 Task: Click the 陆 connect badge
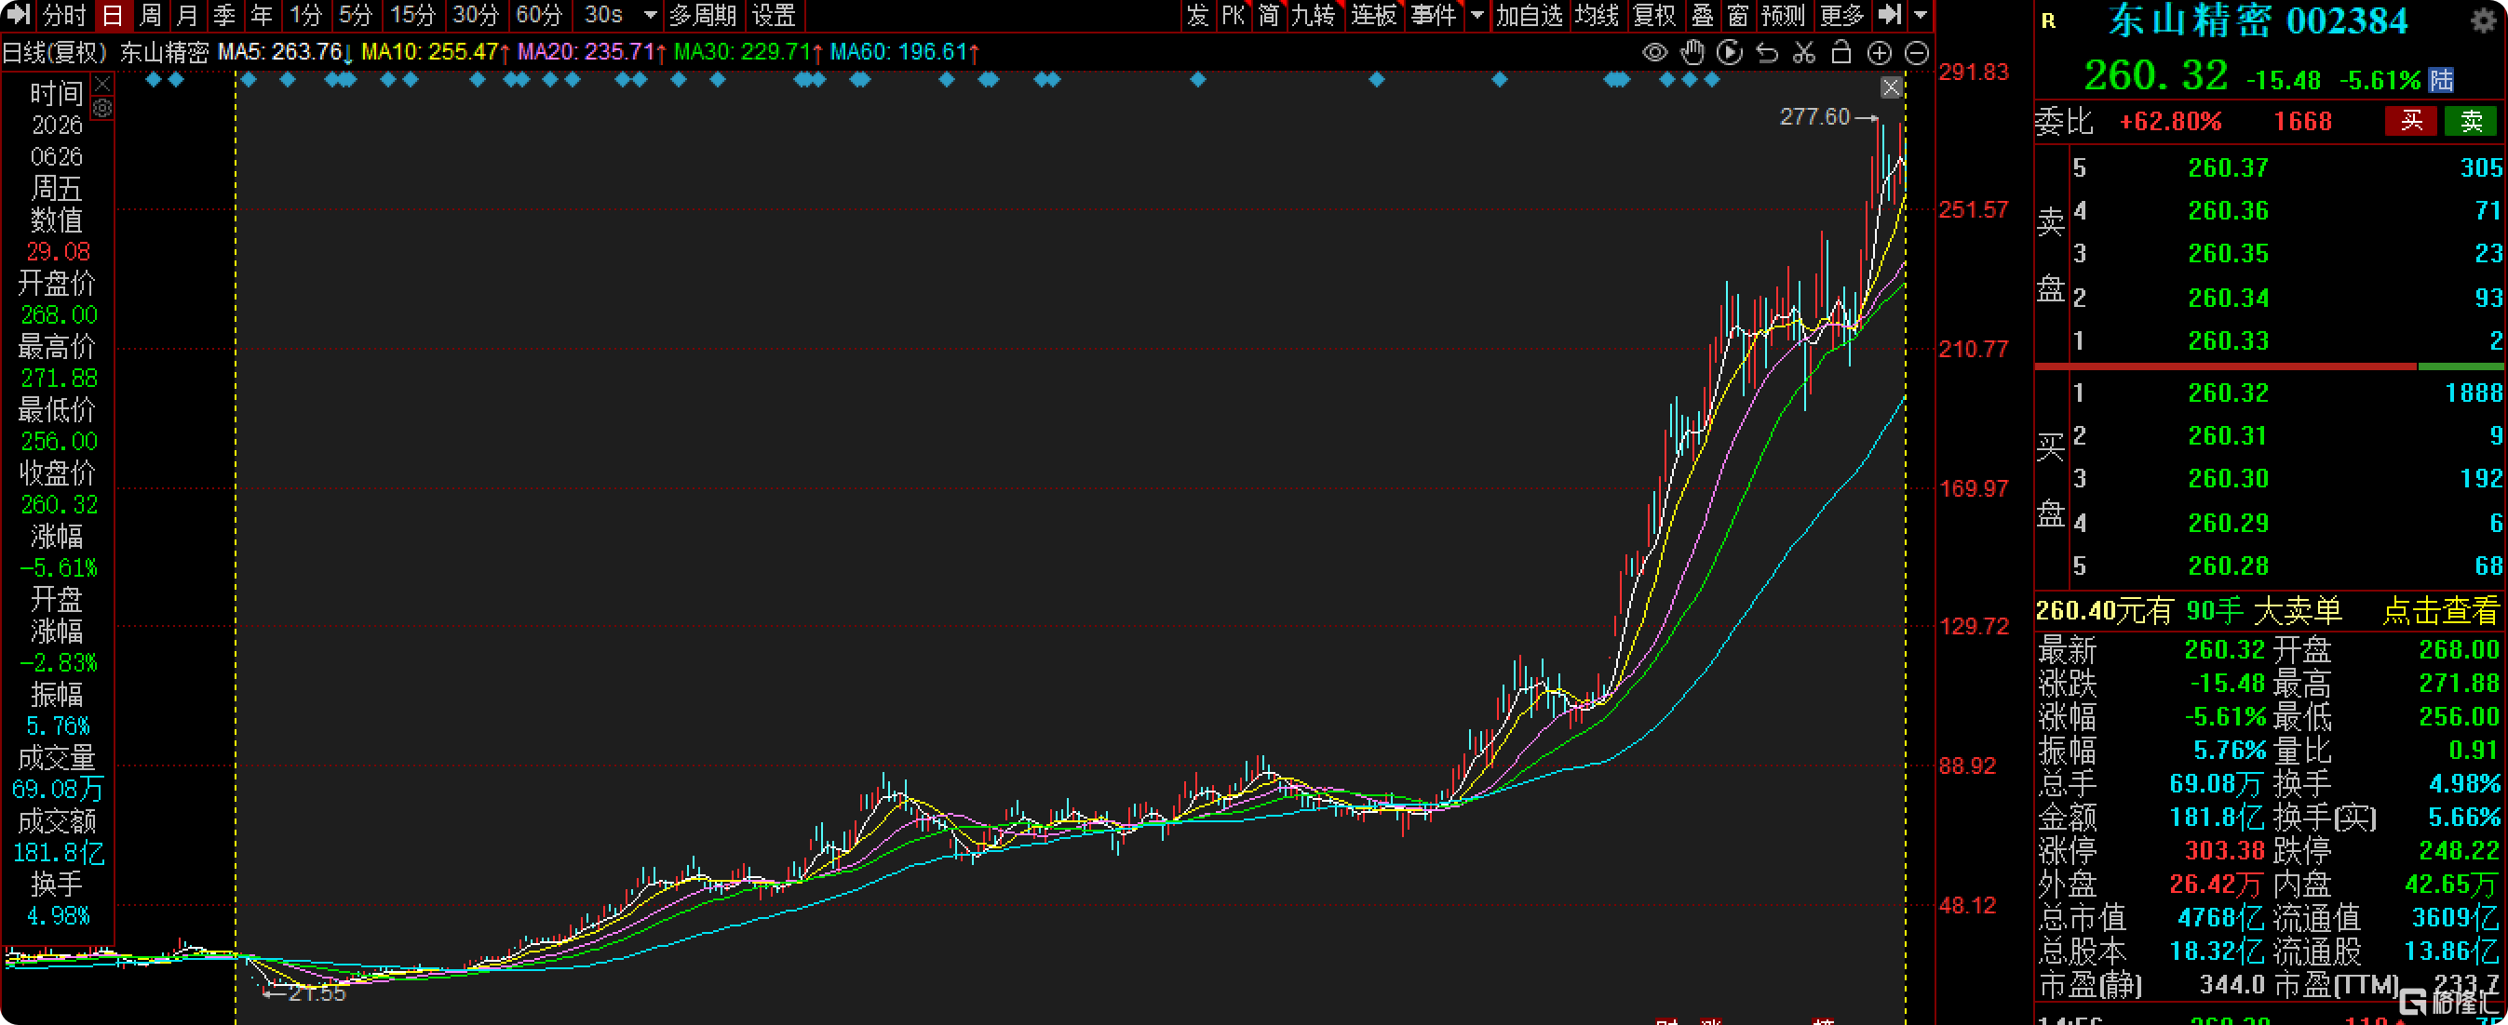click(2441, 80)
